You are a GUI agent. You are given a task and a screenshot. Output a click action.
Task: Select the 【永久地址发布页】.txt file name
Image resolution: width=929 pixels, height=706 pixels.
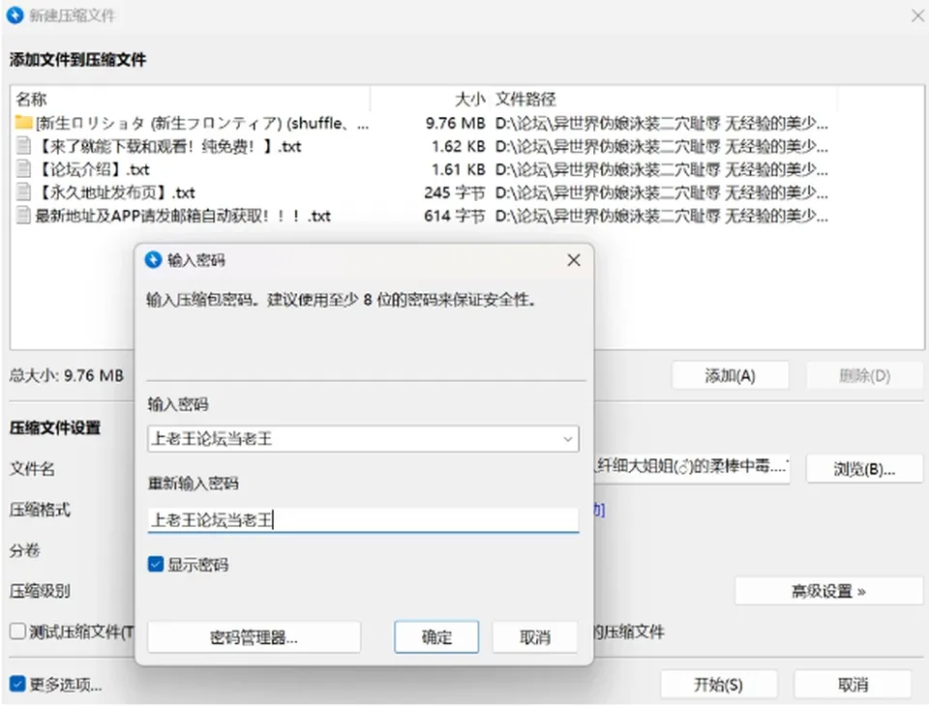(115, 192)
